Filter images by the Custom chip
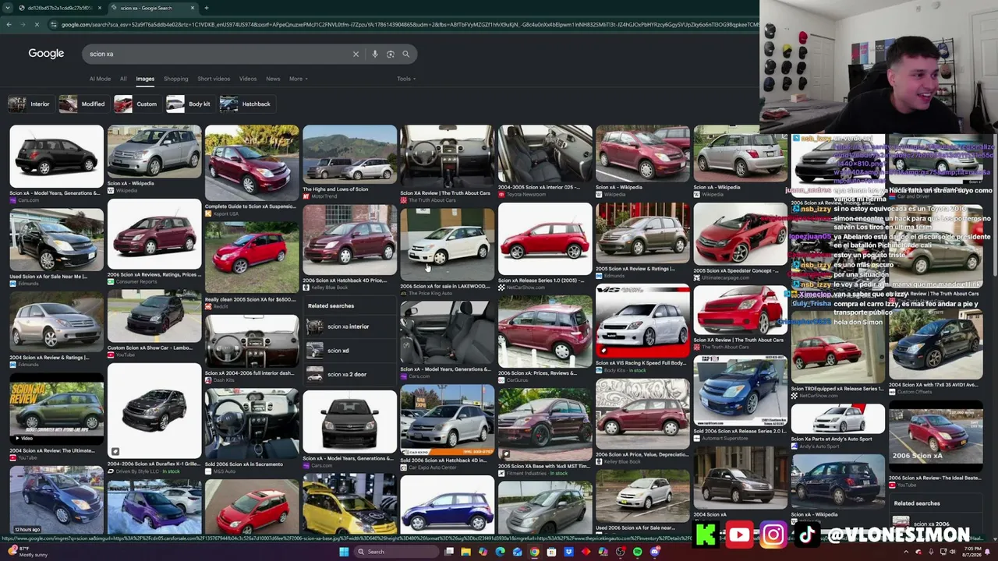 136,104
